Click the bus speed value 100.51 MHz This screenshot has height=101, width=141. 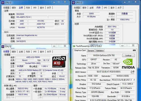coord(23,94)
